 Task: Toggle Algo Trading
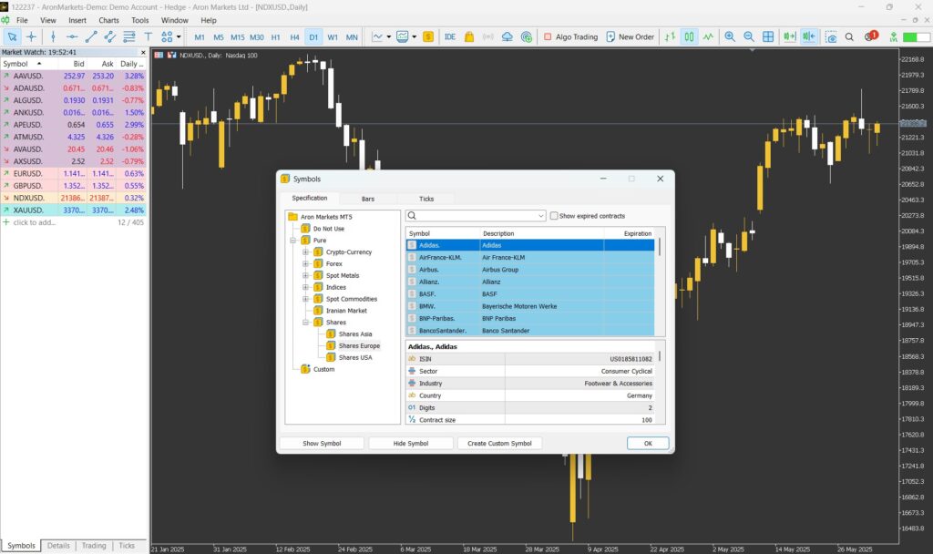click(x=570, y=36)
